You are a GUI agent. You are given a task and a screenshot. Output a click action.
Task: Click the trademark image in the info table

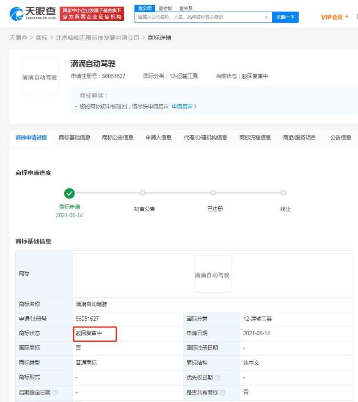(213, 274)
